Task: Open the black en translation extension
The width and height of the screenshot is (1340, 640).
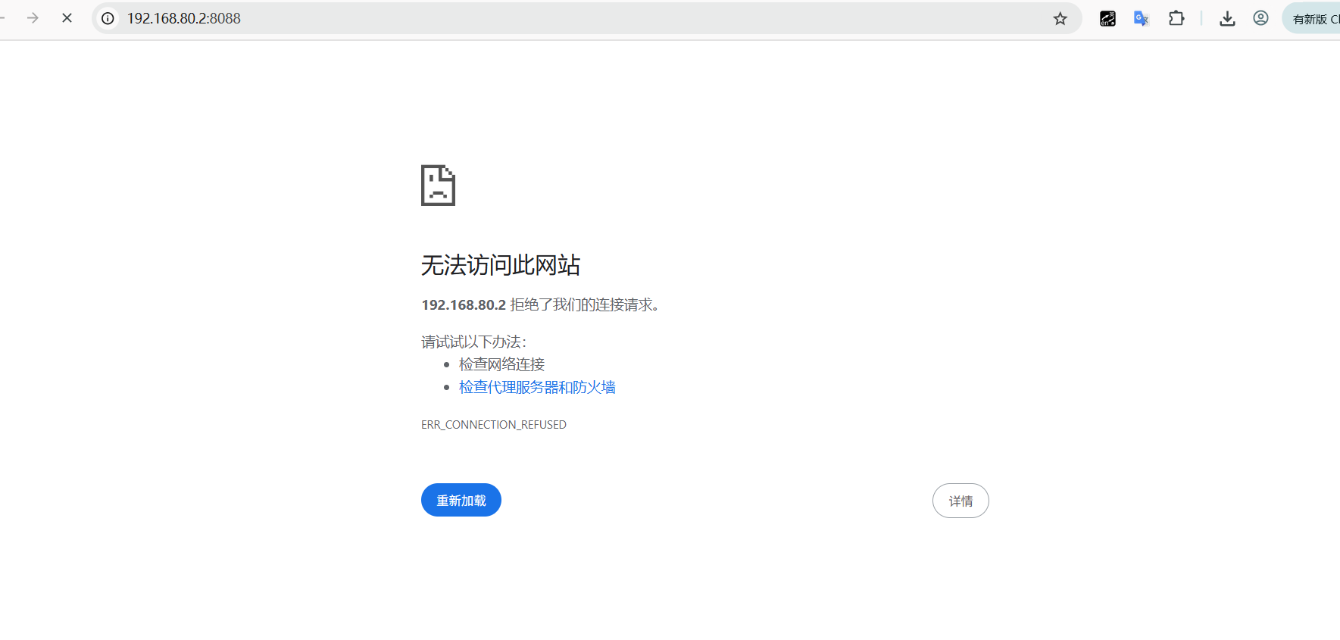Action: click(1107, 19)
